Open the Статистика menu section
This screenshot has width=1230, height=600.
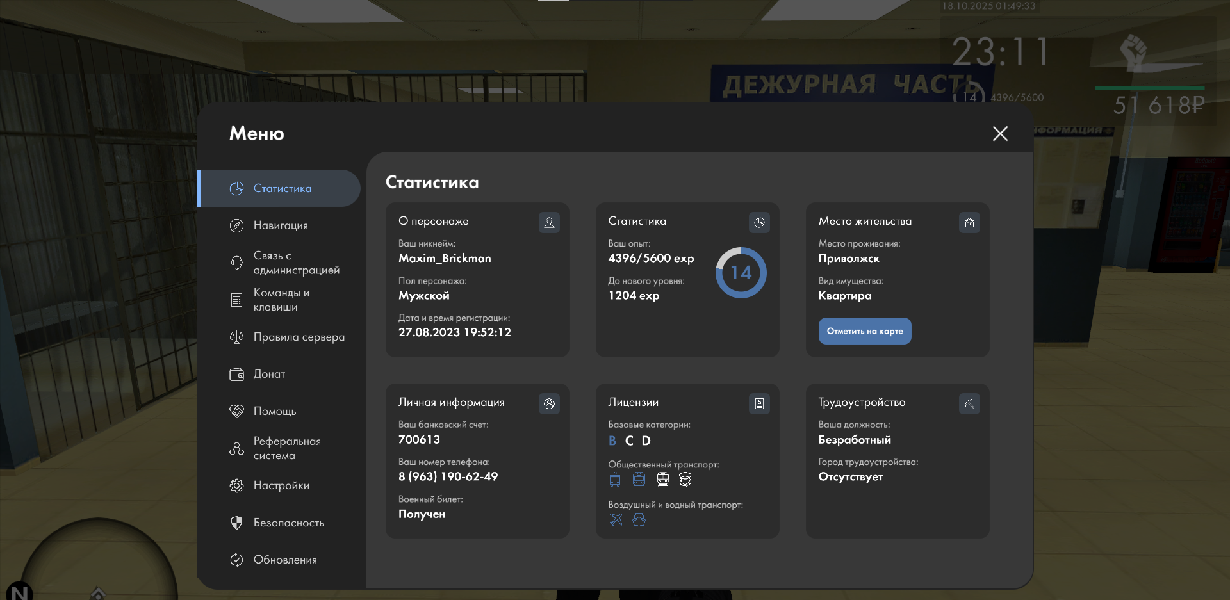coord(279,188)
